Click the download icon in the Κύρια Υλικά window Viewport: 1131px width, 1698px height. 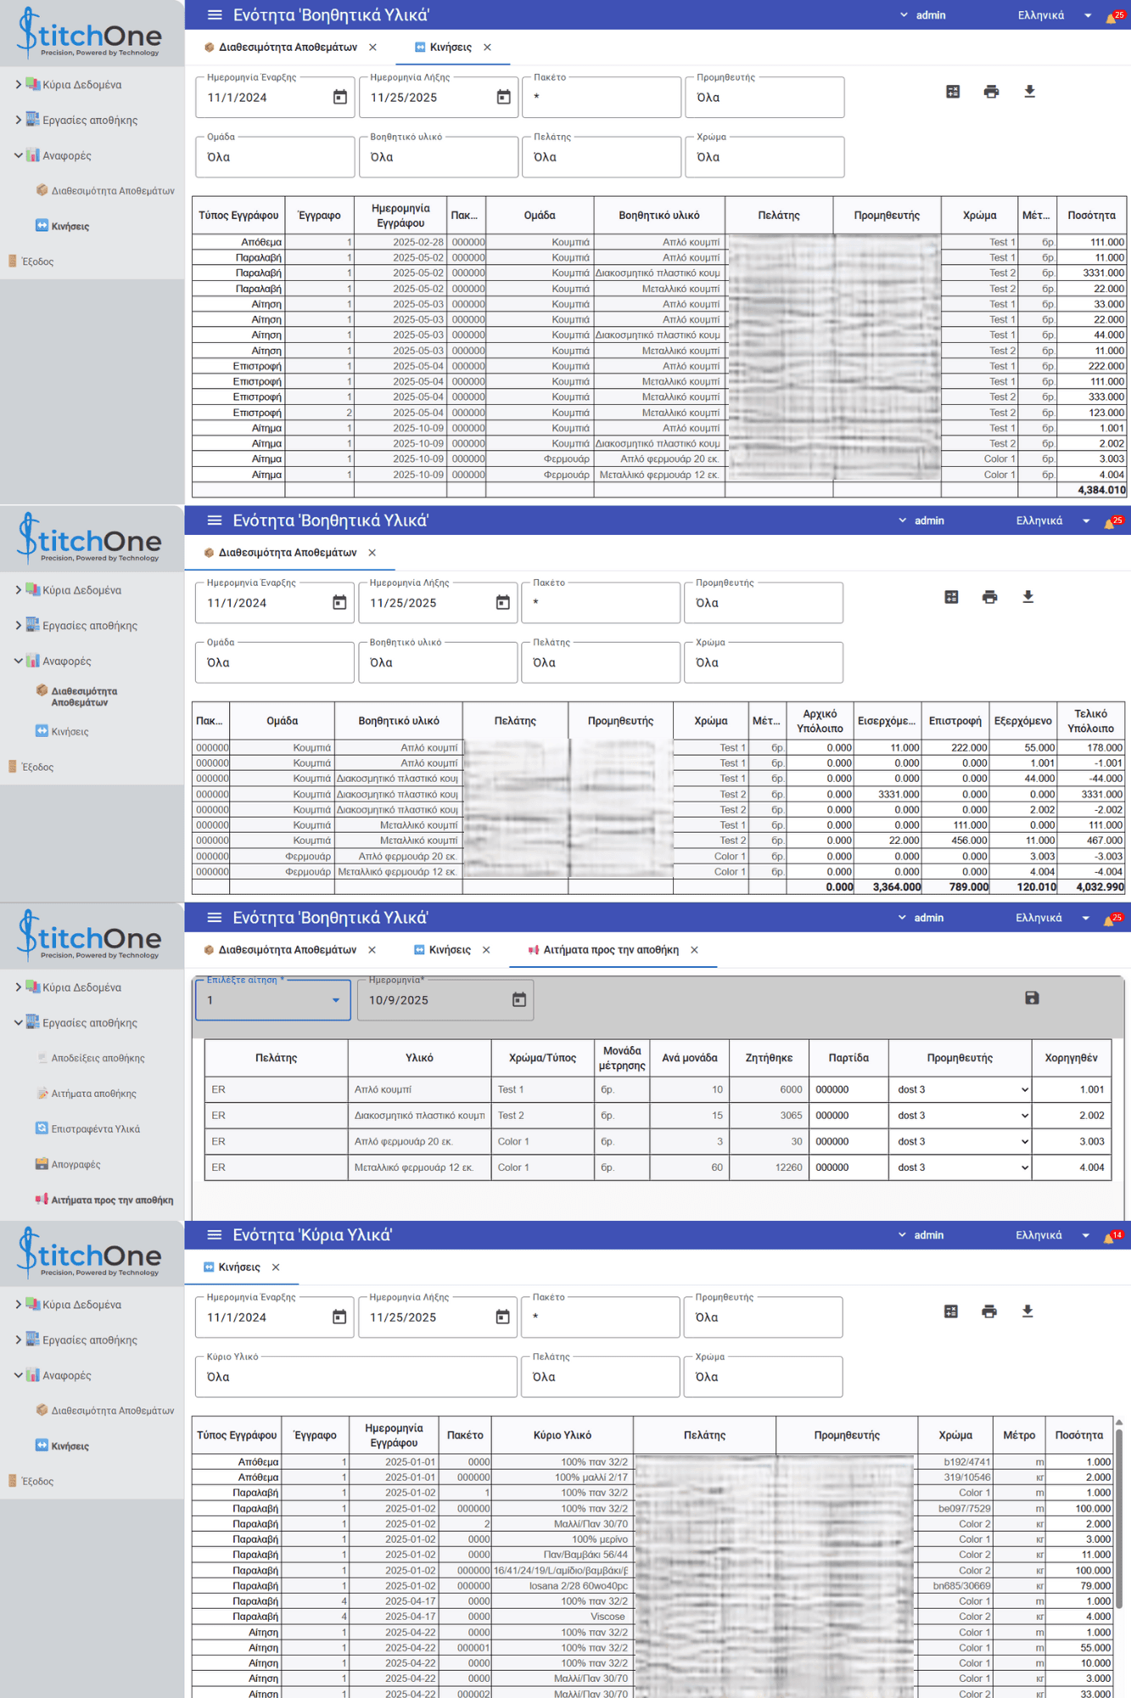(1027, 1312)
